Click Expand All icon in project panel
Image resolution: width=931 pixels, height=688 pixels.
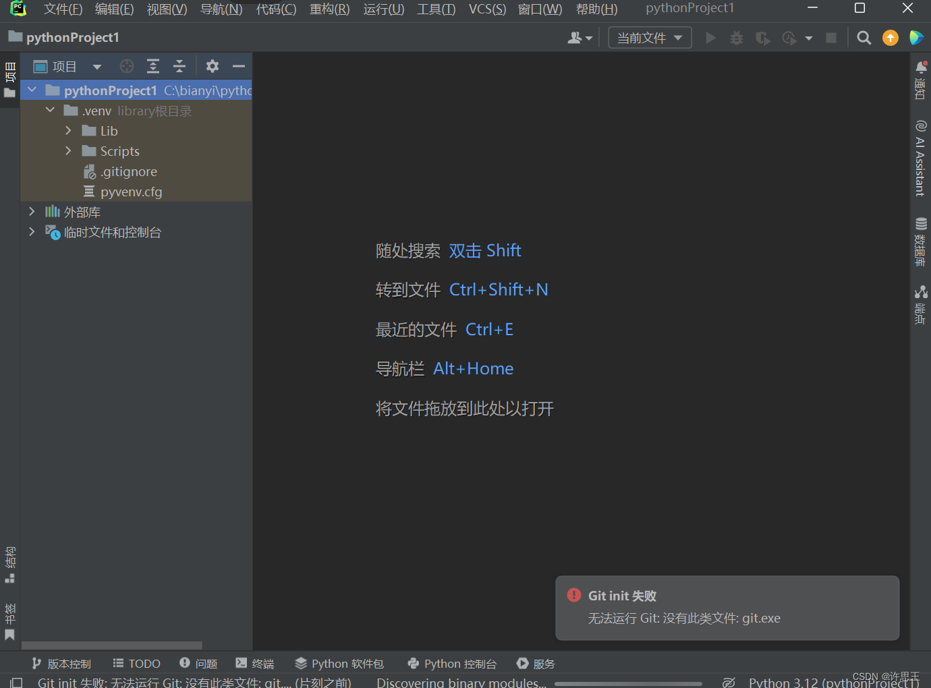click(x=153, y=66)
